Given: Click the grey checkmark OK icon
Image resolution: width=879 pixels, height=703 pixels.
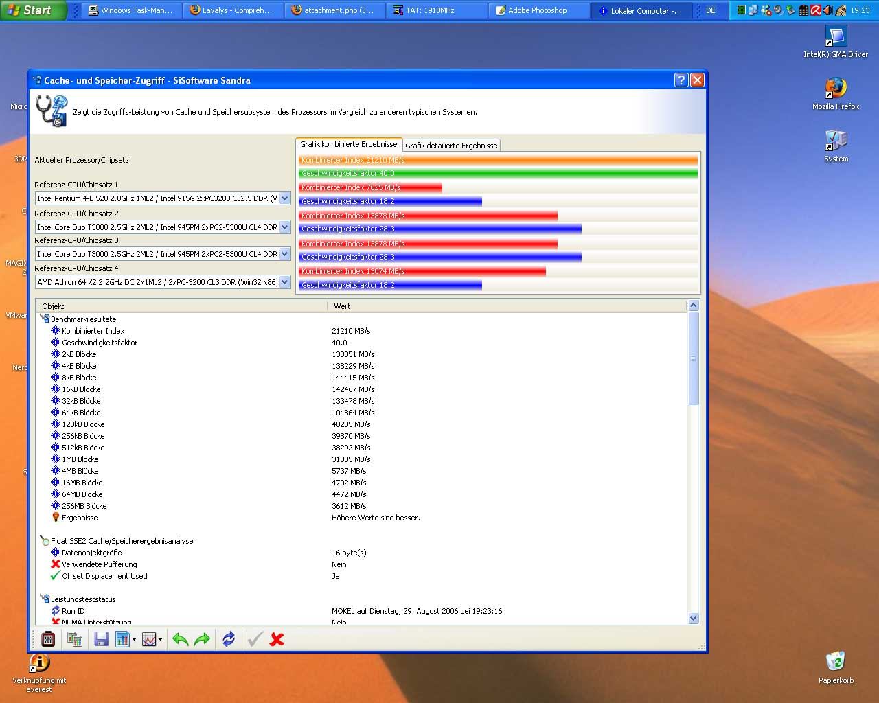Looking at the screenshot, I should click(x=255, y=639).
